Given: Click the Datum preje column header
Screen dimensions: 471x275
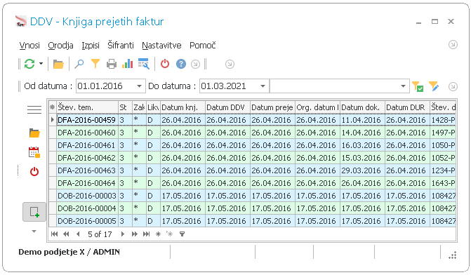Looking at the screenshot, I should point(272,107).
